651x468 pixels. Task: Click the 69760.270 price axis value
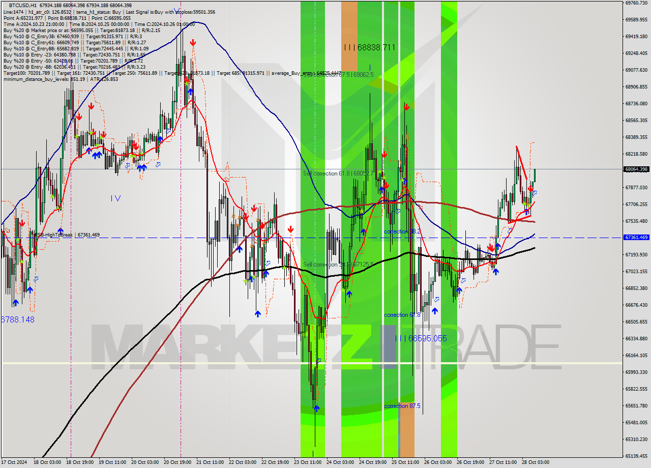click(636, 3)
